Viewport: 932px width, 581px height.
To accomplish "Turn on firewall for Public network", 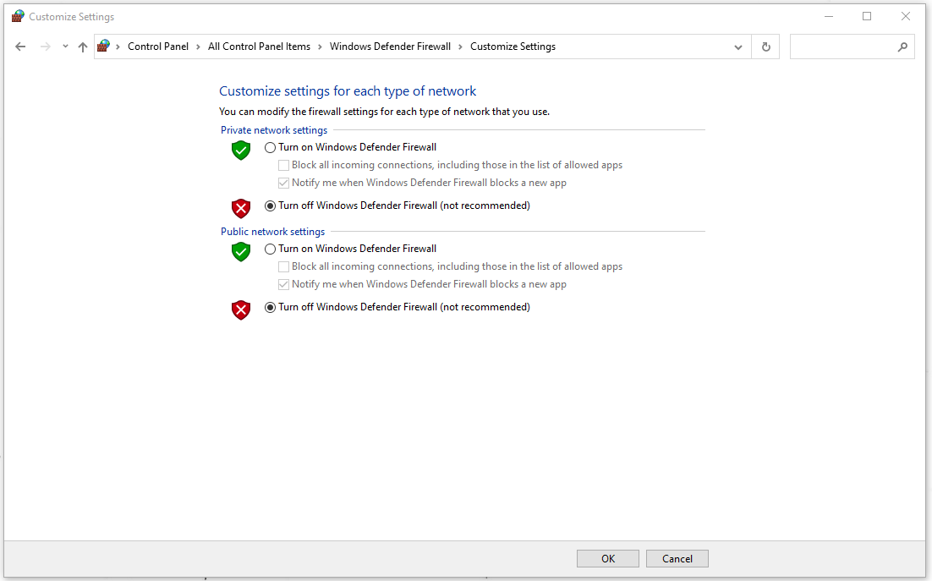I will click(270, 249).
